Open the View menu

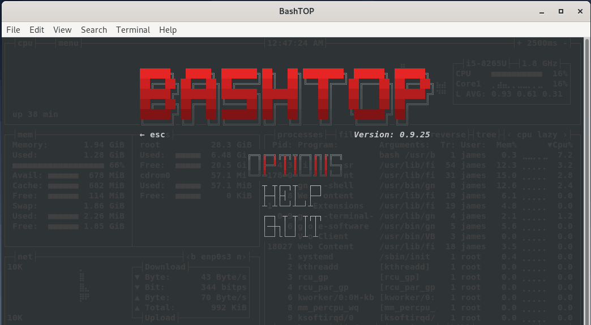pyautogui.click(x=62, y=30)
